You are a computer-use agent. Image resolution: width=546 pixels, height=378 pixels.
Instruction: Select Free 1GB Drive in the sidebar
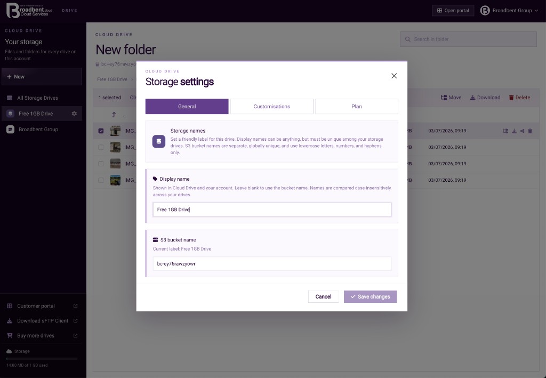point(36,114)
